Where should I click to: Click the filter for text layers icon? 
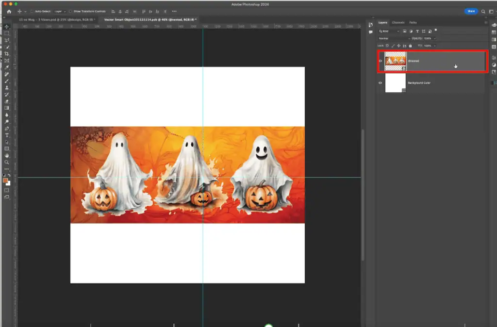tap(417, 31)
